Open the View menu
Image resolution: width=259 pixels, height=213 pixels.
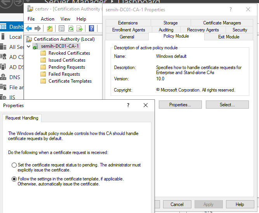(x=65, y=19)
